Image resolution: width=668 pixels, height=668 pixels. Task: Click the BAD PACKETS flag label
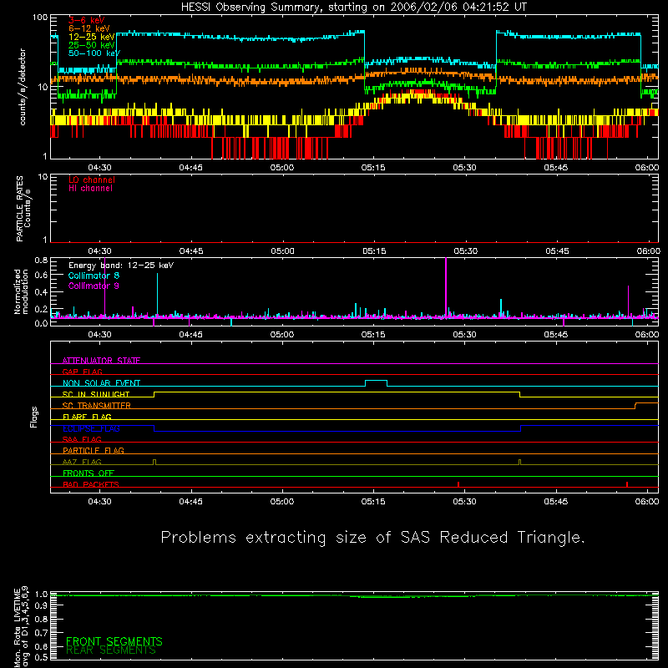91,484
